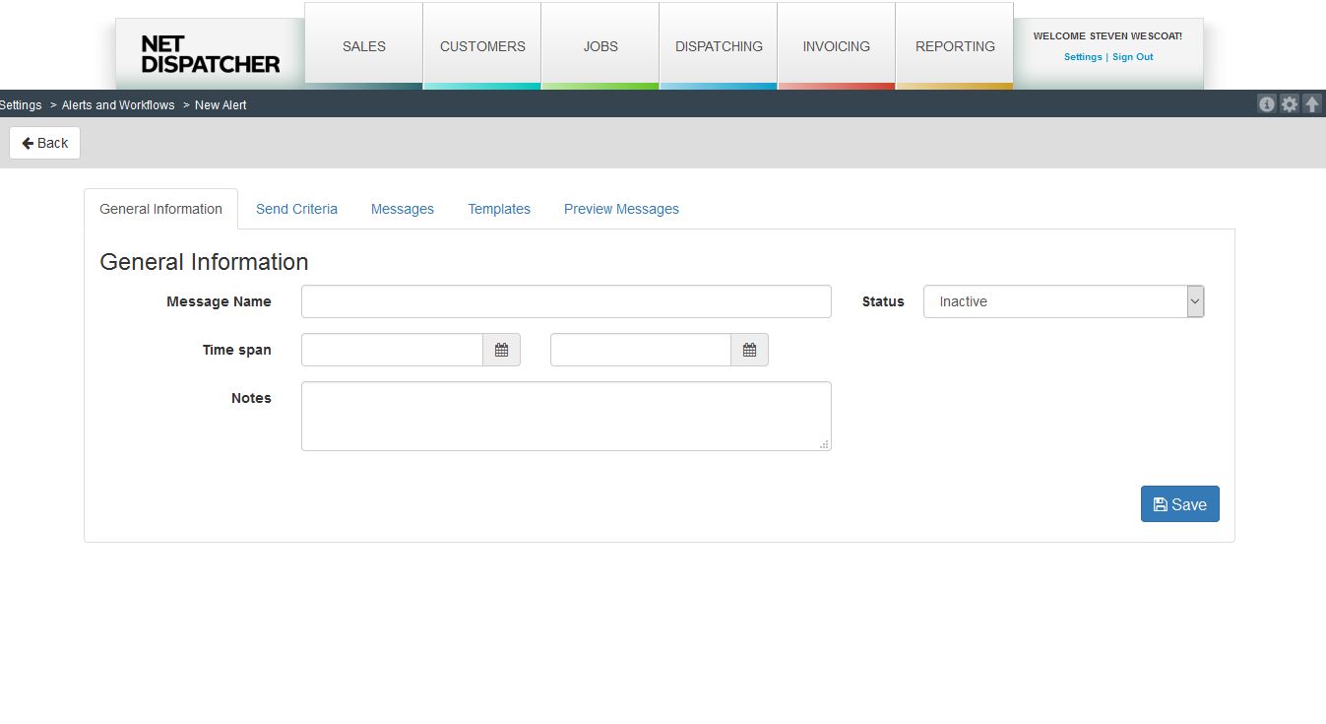Click the Notes label

(251, 398)
